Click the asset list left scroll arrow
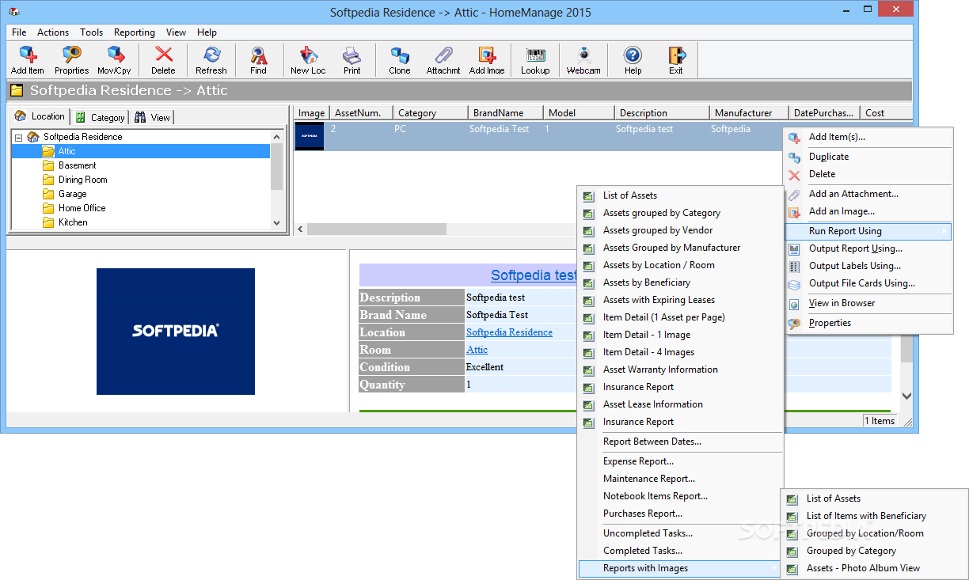 (x=301, y=229)
